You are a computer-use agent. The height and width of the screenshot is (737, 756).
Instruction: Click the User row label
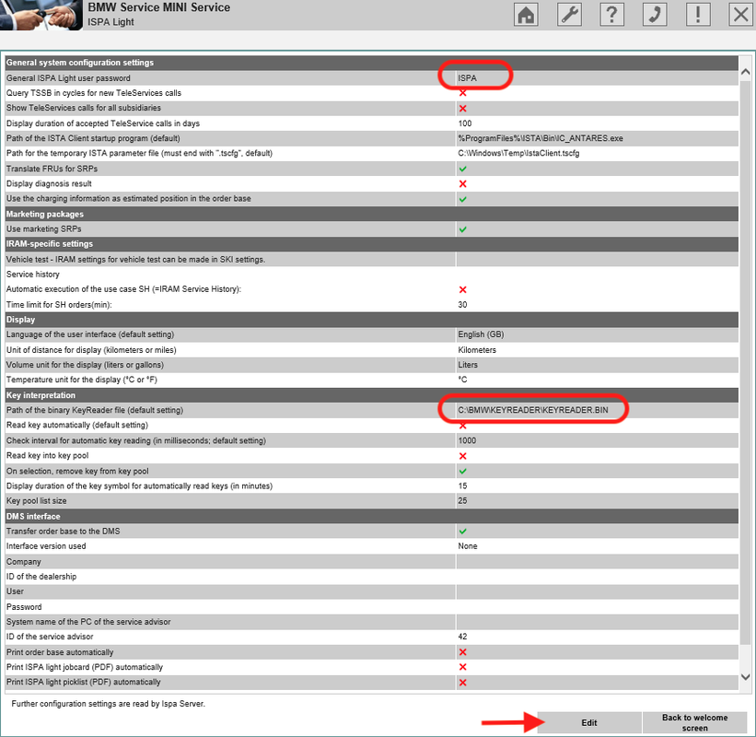(x=15, y=591)
